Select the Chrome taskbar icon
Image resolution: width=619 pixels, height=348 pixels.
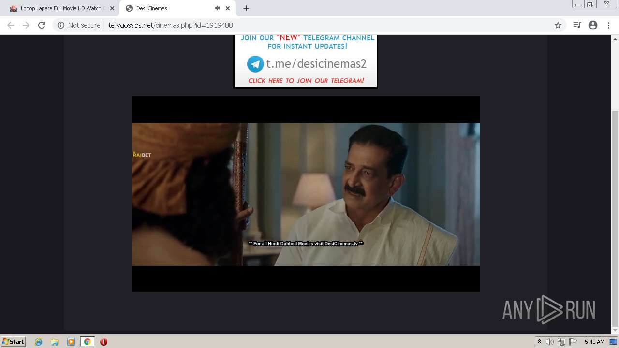(x=87, y=342)
